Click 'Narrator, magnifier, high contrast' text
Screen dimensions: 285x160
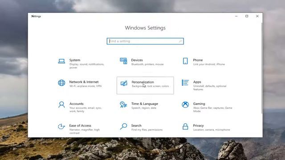tap(85, 132)
